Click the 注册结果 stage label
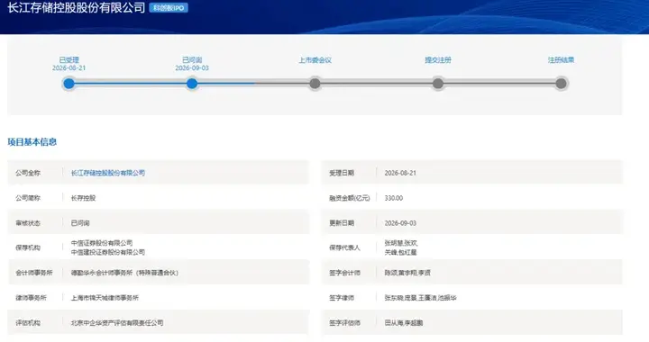 [561, 60]
